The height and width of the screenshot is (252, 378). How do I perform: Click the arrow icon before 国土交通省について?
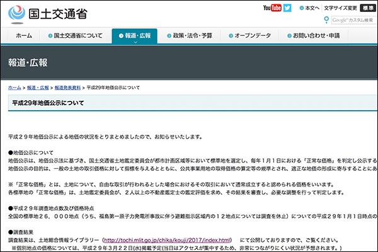tap(49, 36)
